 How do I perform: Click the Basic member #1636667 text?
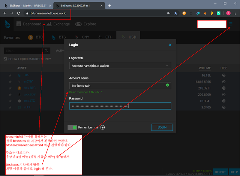coord(85,92)
